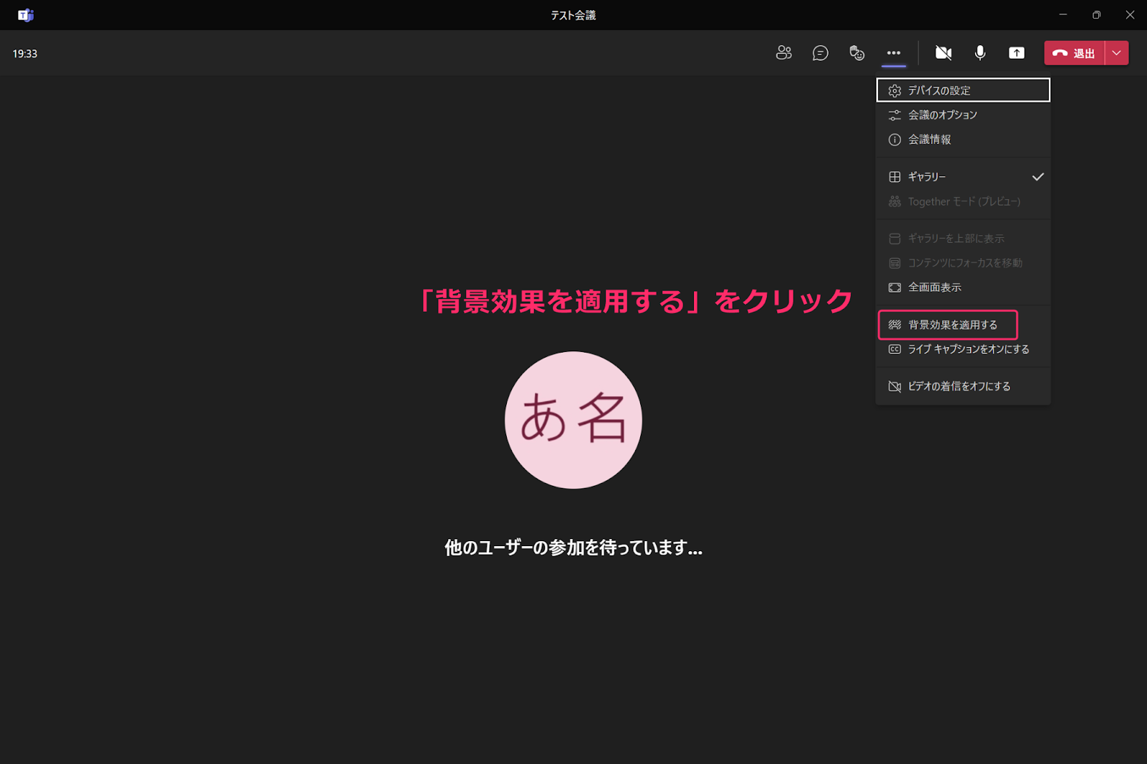This screenshot has width=1147, height=764.
Task: Select ビデオの着信をオフにする menu entry
Action: (963, 386)
